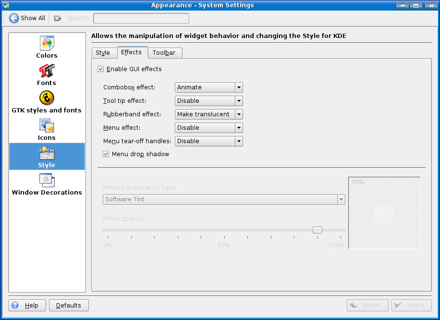The width and height of the screenshot is (440, 320).
Task: Open the Colors settings icon
Action: 47,44
